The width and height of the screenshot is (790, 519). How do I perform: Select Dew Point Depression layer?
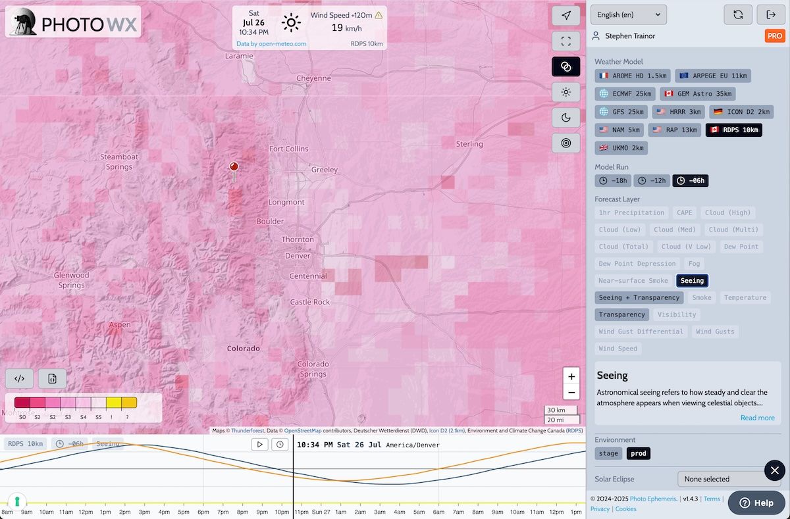[637, 264]
